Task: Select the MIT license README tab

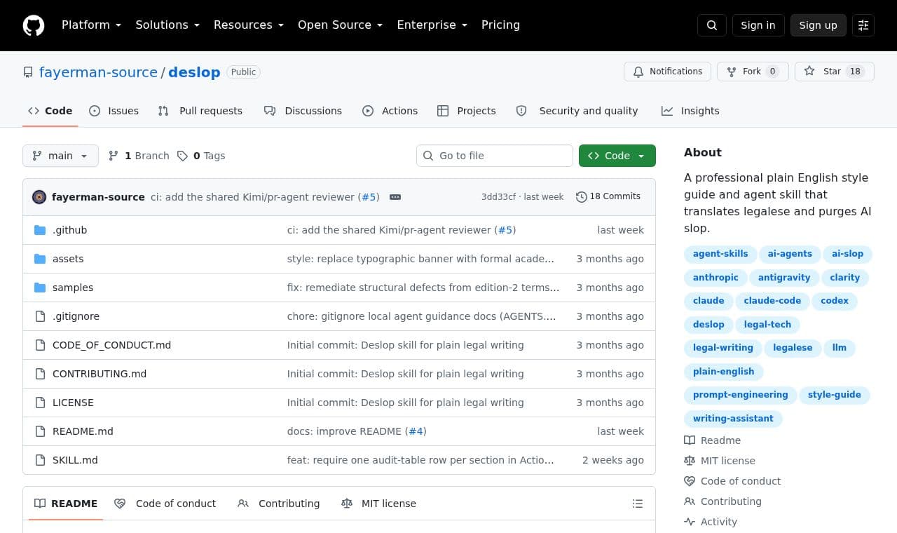Action: pos(378,504)
